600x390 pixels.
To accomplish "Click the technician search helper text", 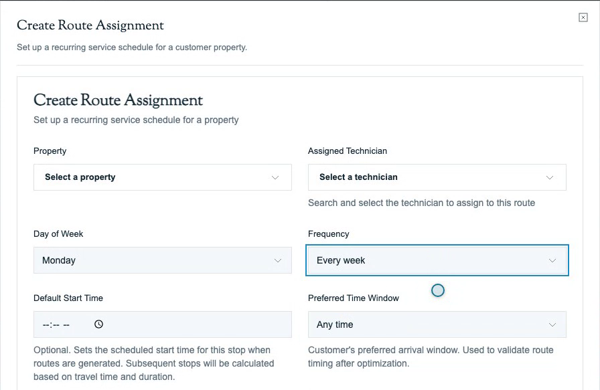I will (421, 203).
